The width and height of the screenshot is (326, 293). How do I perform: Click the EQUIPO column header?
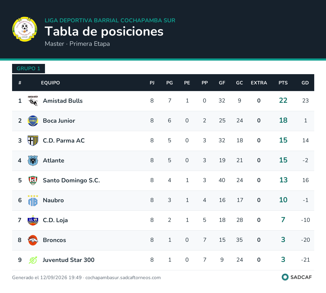(x=50, y=83)
